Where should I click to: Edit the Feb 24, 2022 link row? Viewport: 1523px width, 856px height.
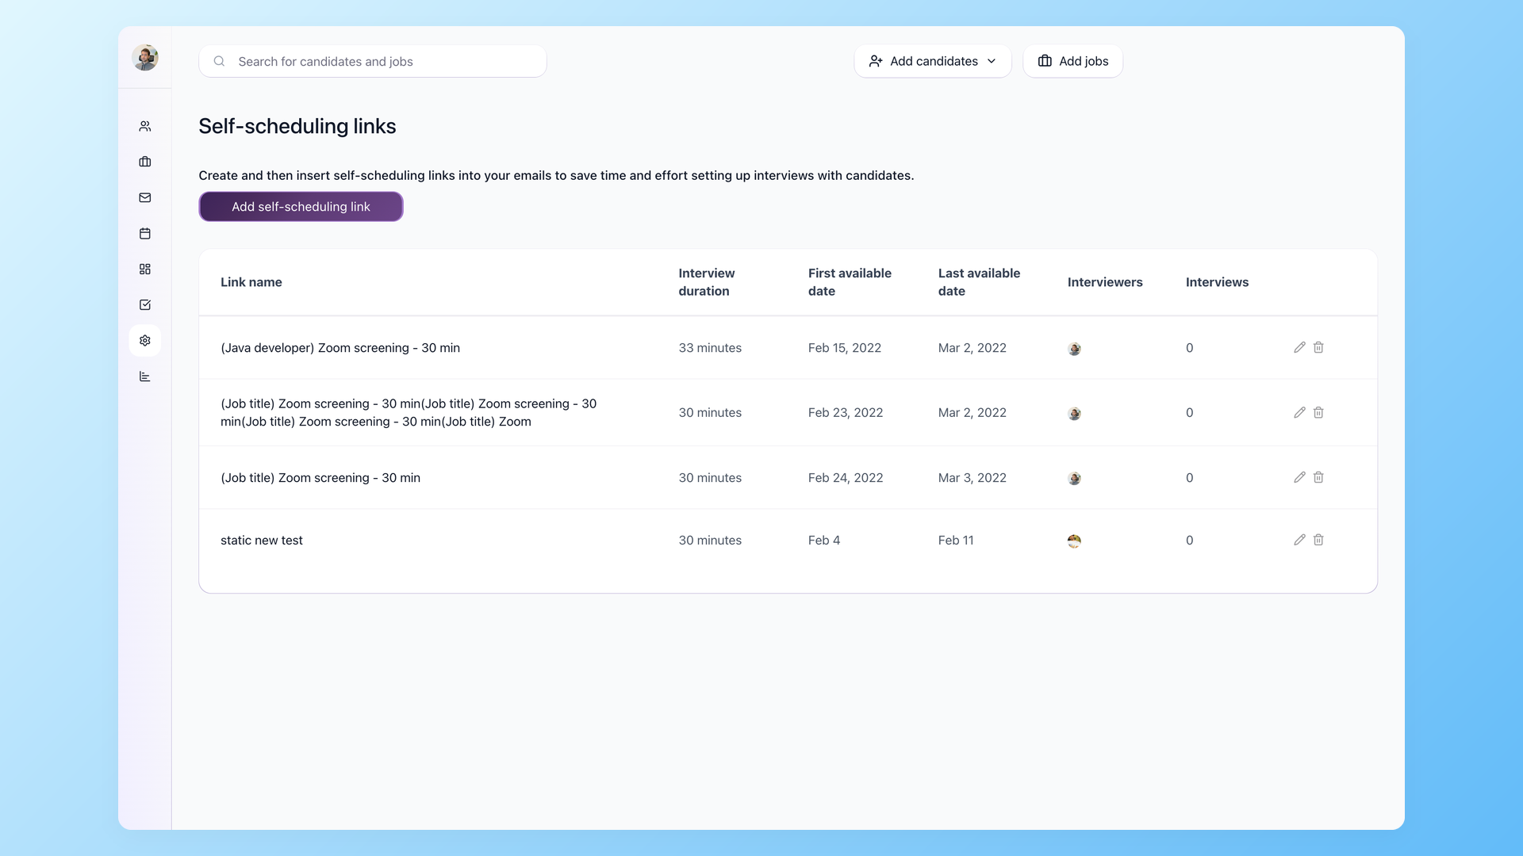click(x=1299, y=477)
